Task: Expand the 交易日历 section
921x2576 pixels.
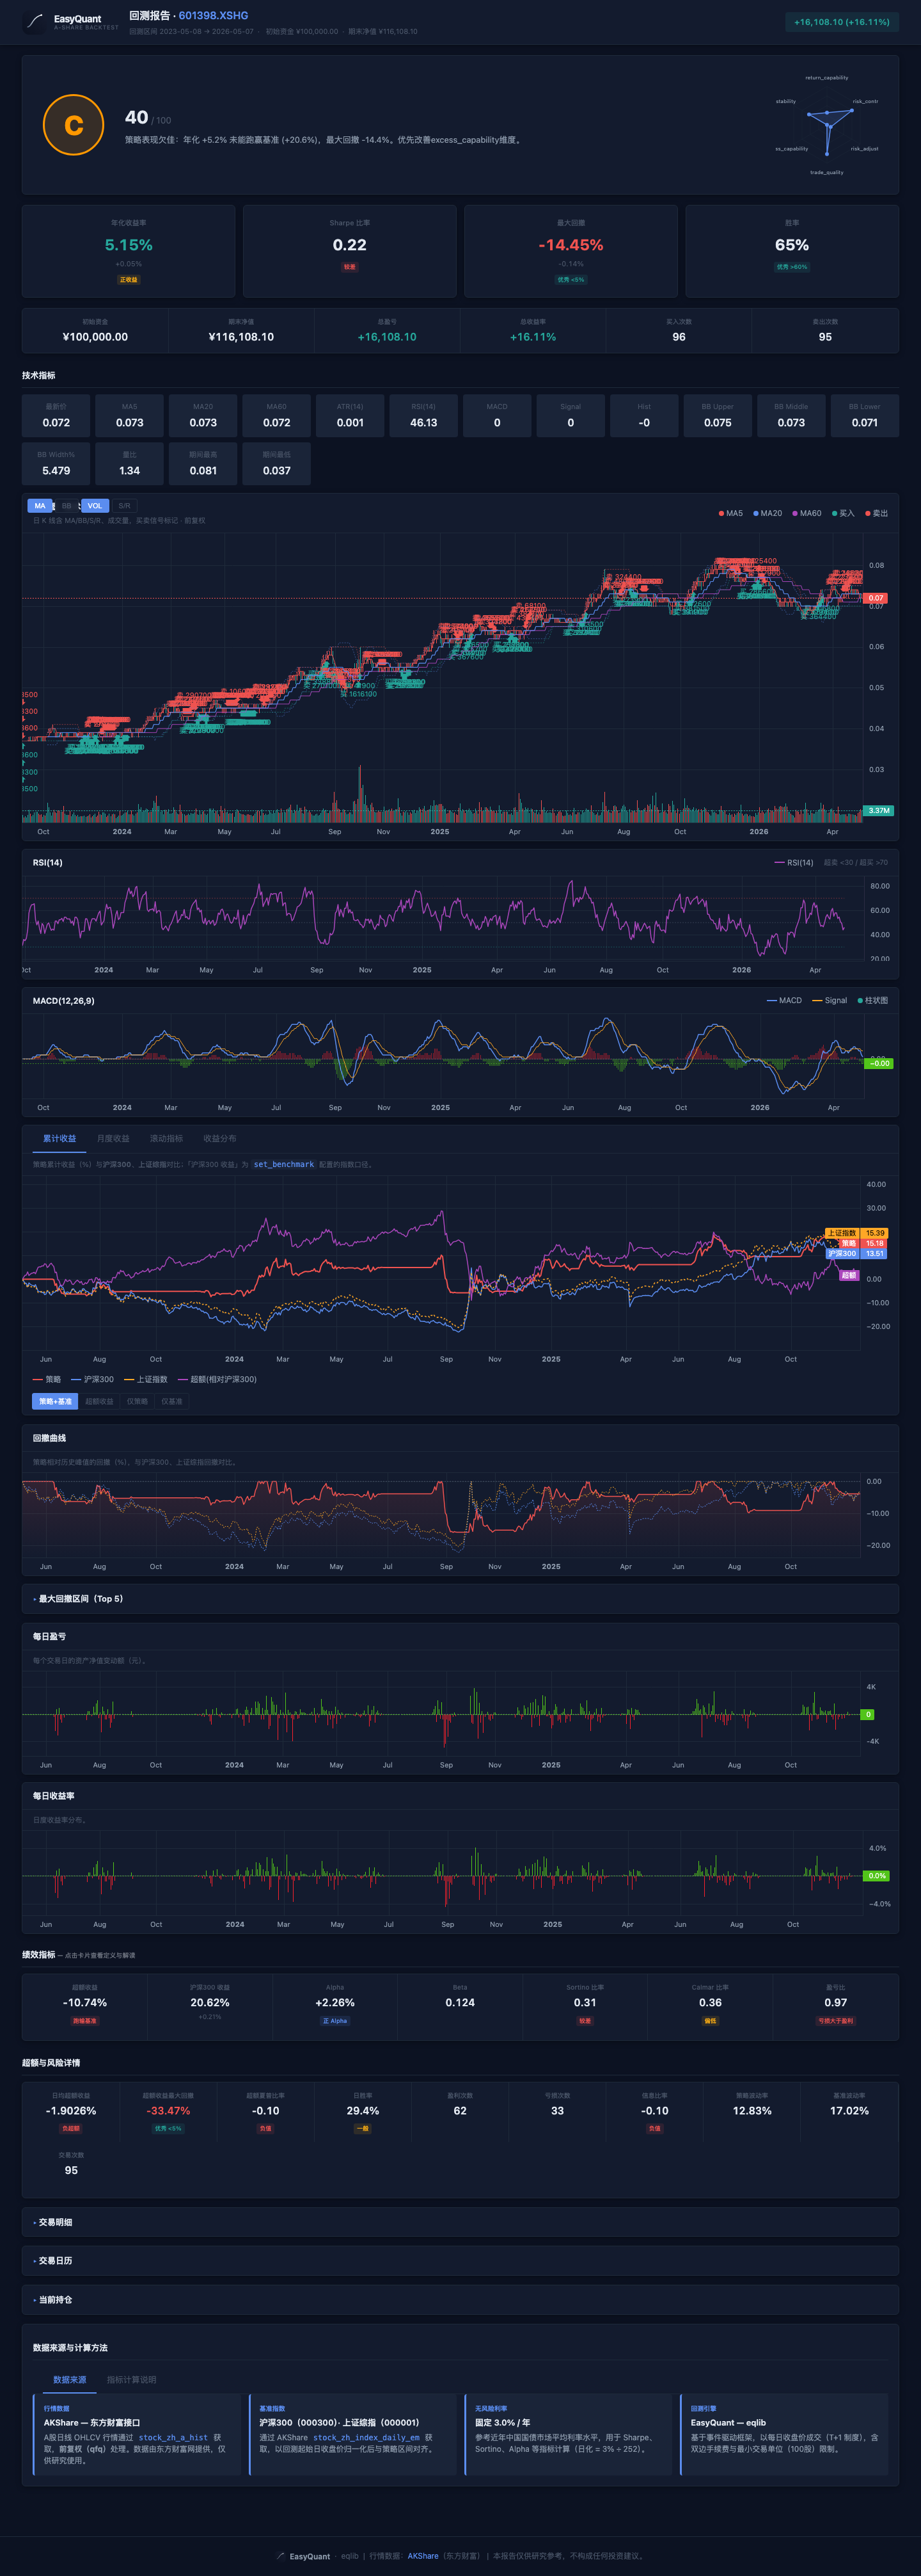Action: 460,2261
